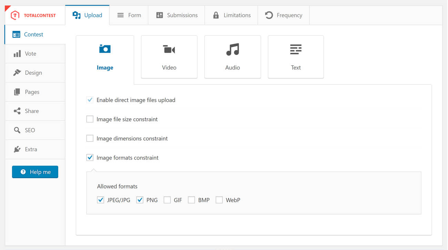This screenshot has width=448, height=250.
Task: Click the Extra plug icon
Action: (x=17, y=149)
